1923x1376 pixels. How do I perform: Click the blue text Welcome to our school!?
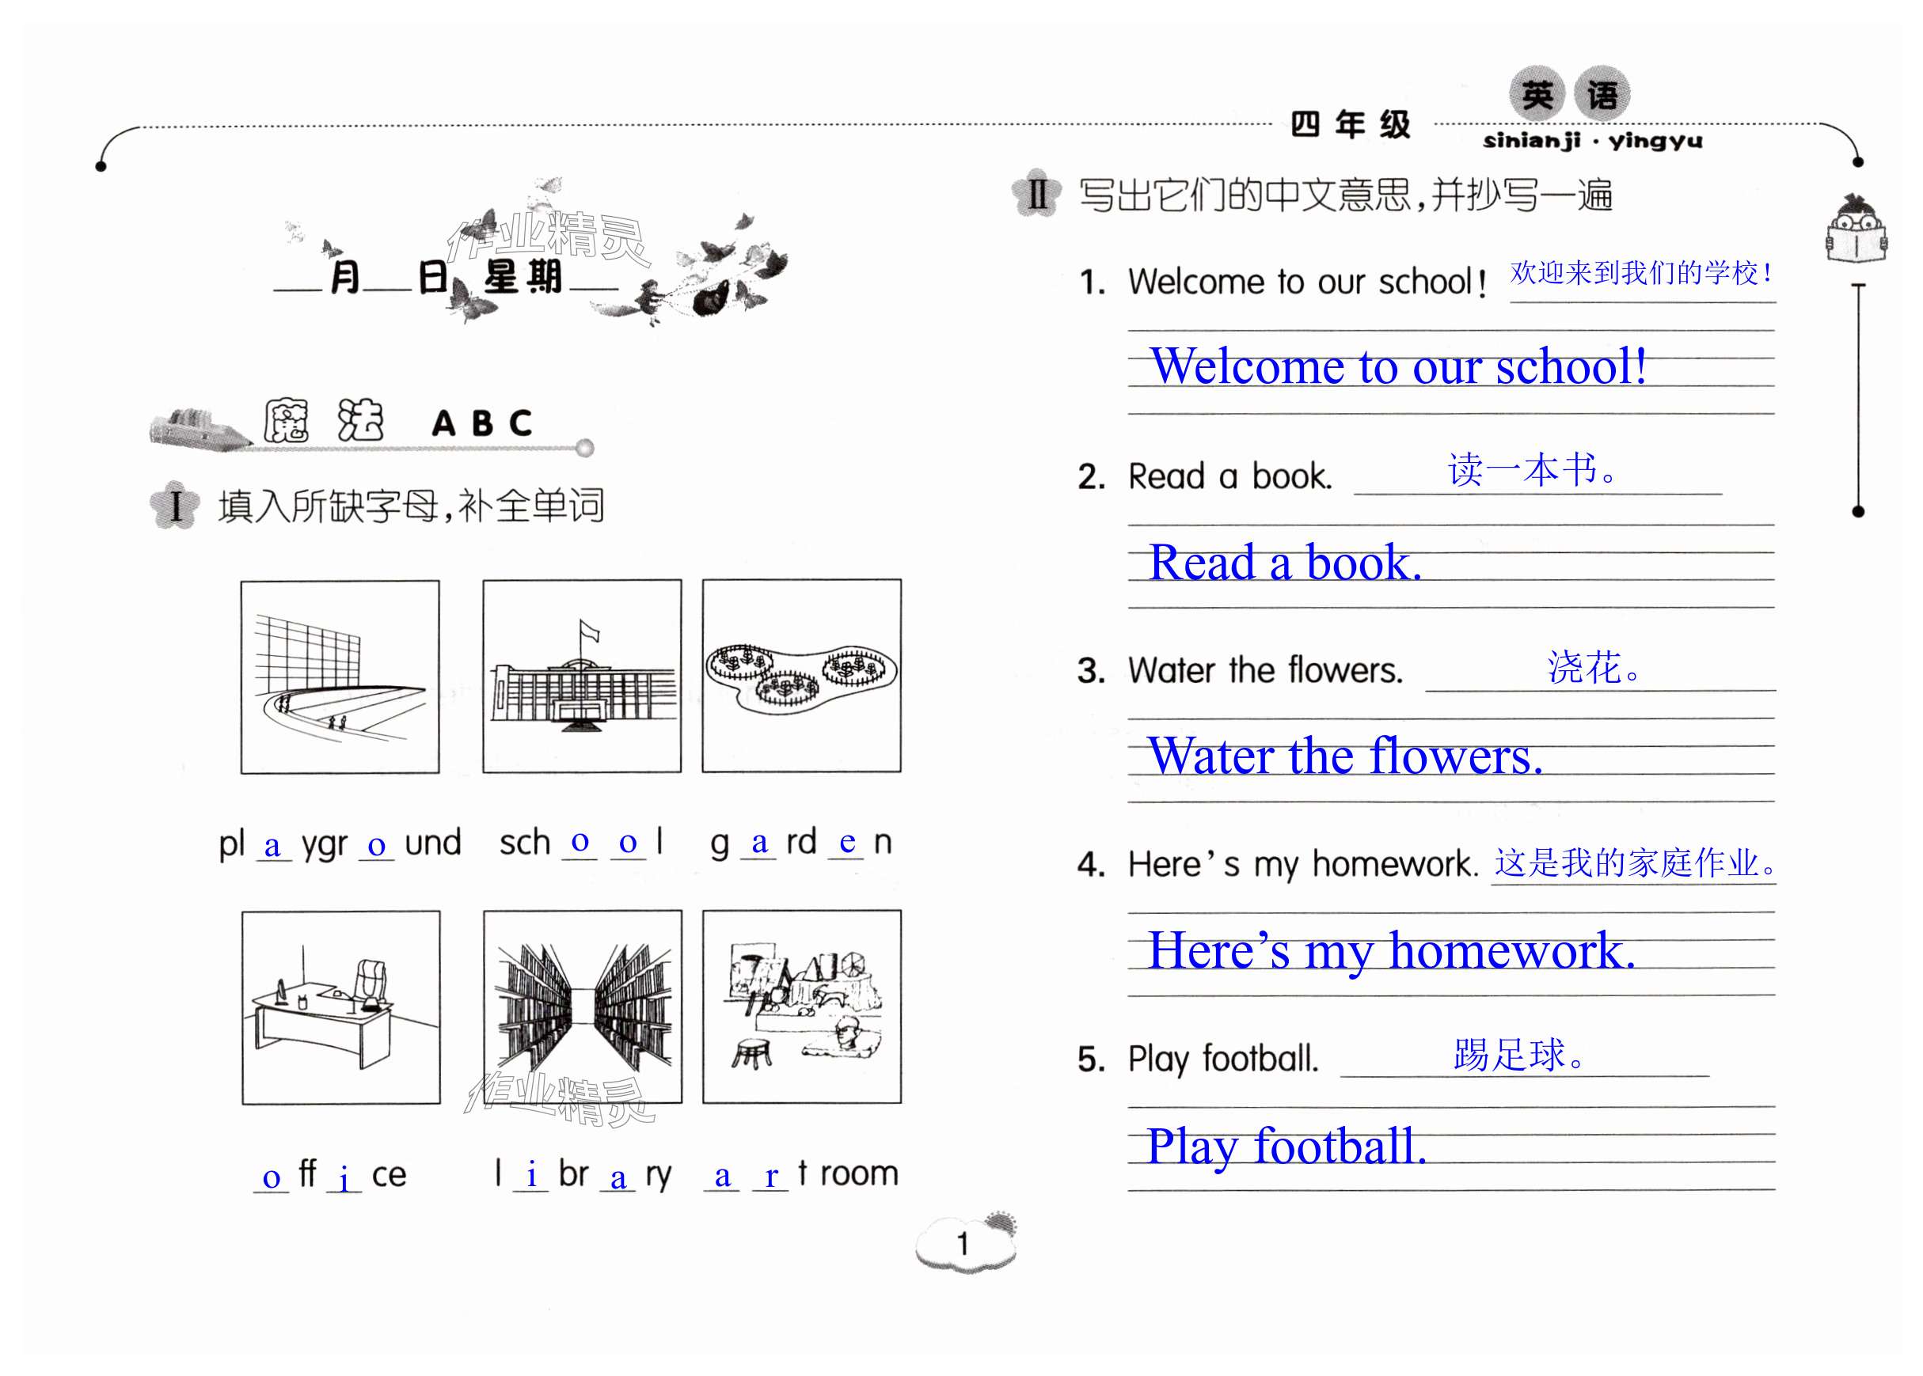tap(1397, 366)
